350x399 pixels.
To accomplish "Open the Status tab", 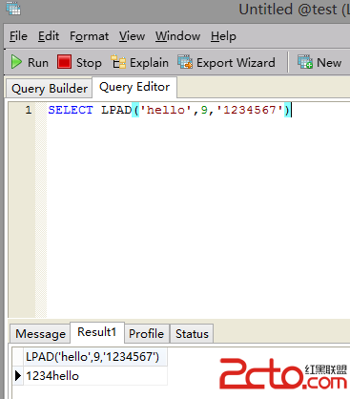I will click(192, 334).
